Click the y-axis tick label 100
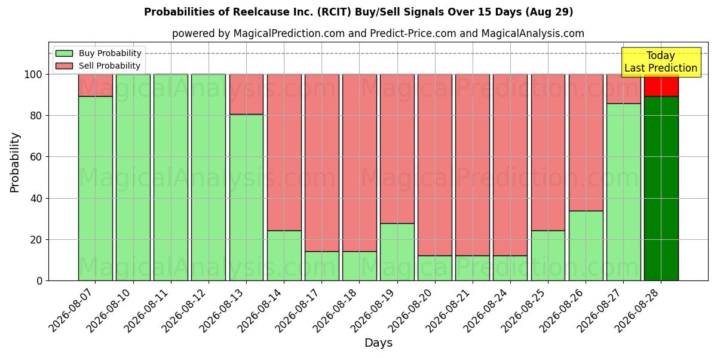Viewport: 717px width, 358px height. pos(33,75)
